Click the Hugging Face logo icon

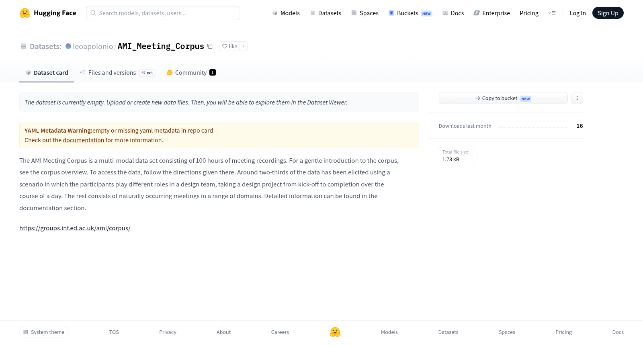tap(25, 13)
